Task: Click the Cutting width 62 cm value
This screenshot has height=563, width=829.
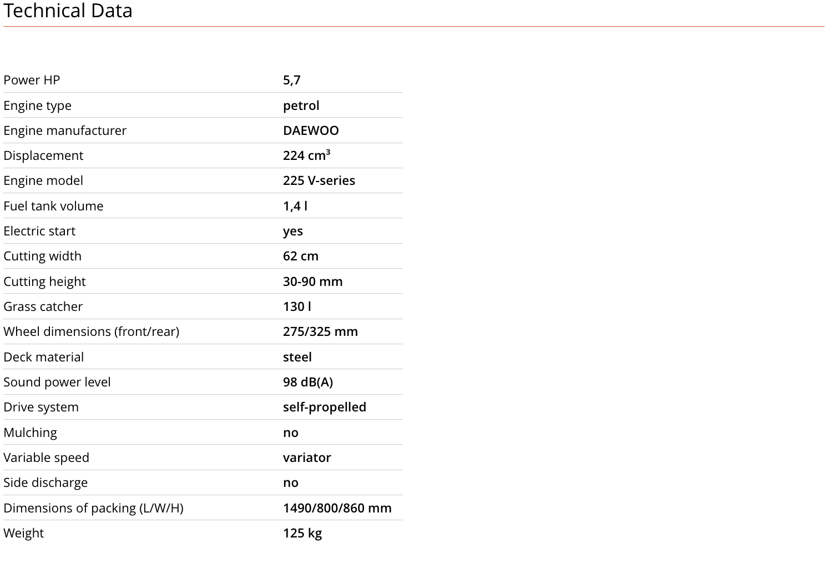Action: (x=301, y=256)
